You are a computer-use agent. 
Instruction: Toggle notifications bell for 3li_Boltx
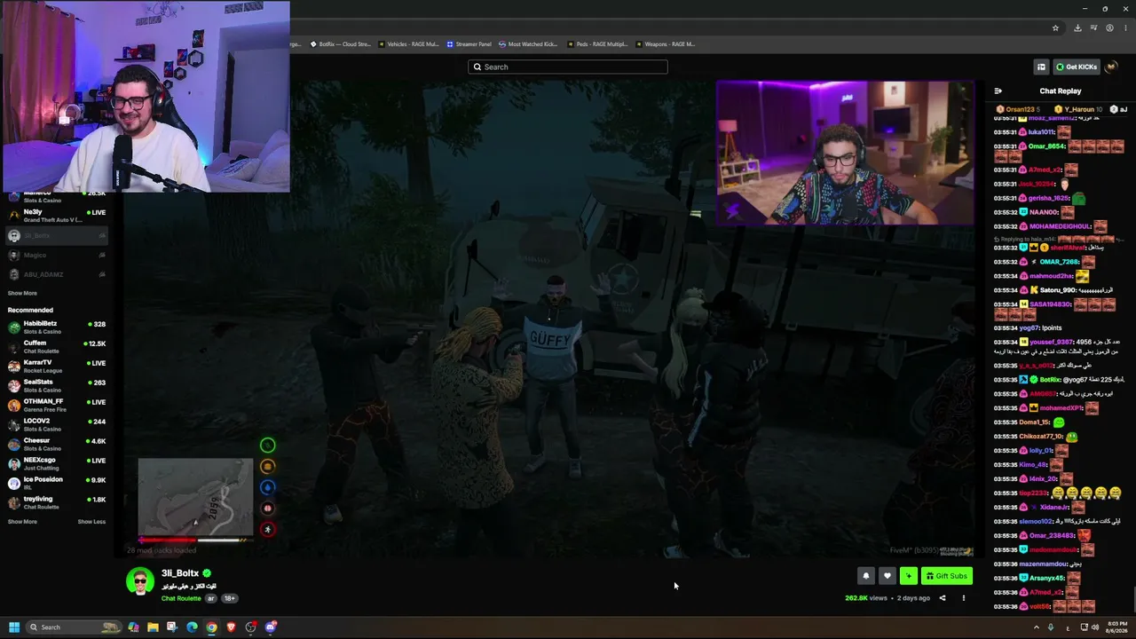(866, 576)
